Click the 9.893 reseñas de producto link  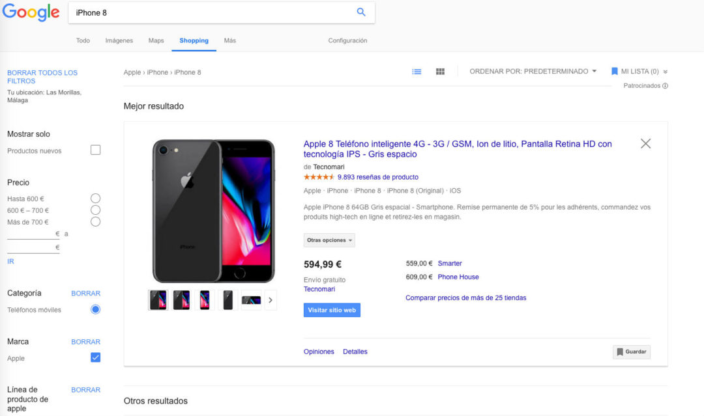point(379,176)
